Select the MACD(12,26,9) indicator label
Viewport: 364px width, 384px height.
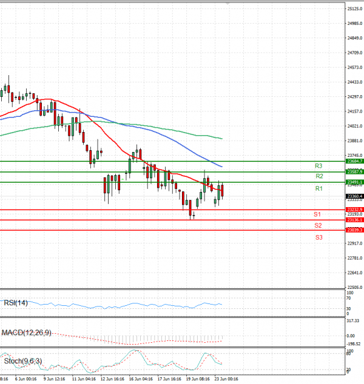(27, 333)
